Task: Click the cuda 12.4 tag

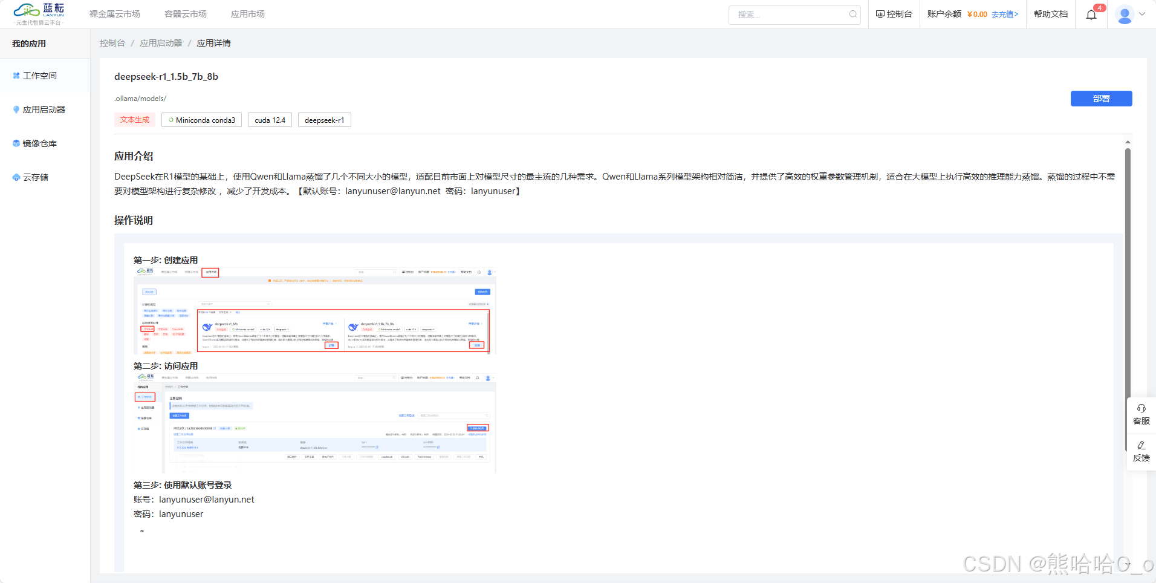Action: click(270, 120)
